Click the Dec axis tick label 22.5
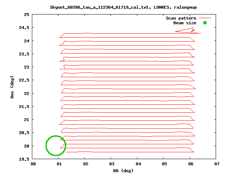Screen dimensions: 232x174 point(24,80)
